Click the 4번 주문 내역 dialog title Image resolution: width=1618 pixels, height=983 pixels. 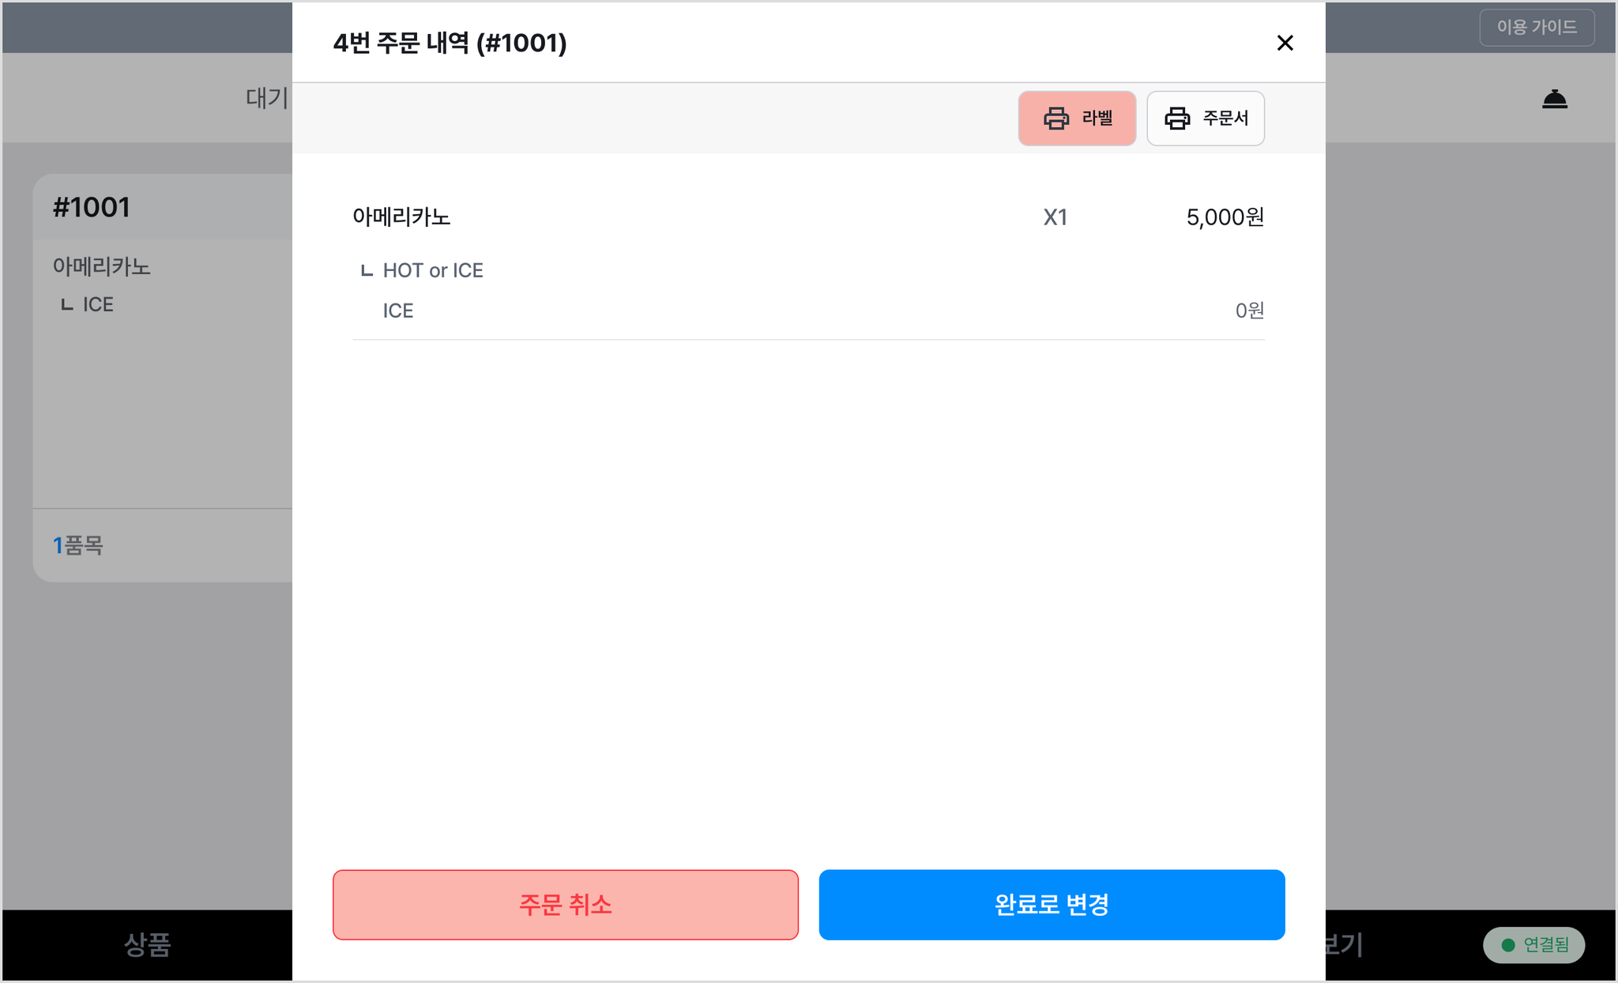[x=450, y=43]
